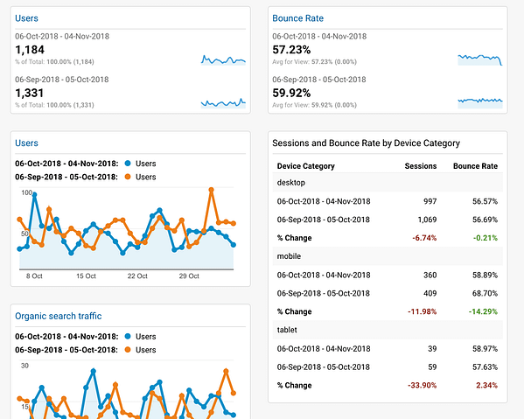The height and width of the screenshot is (419, 524).
Task: Click the sparkline beside 57.23% bounce rate
Action: pyautogui.click(x=480, y=59)
